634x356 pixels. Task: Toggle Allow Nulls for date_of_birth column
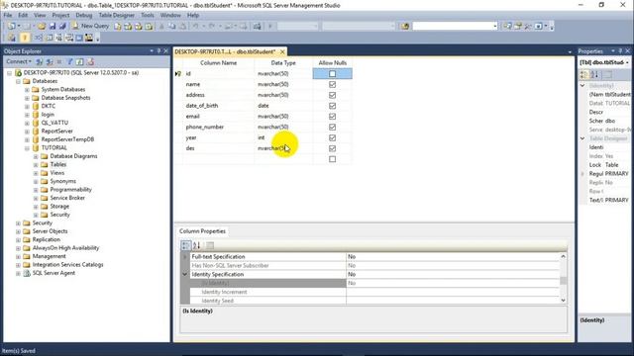[333, 106]
